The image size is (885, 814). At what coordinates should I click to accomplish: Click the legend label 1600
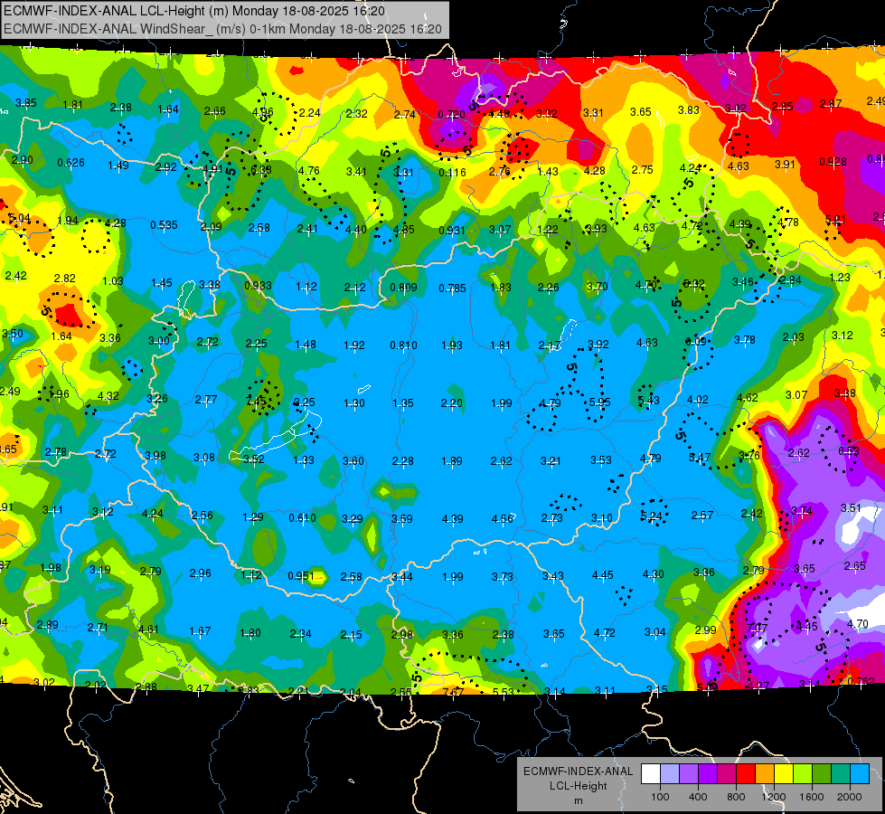pyautogui.click(x=812, y=797)
